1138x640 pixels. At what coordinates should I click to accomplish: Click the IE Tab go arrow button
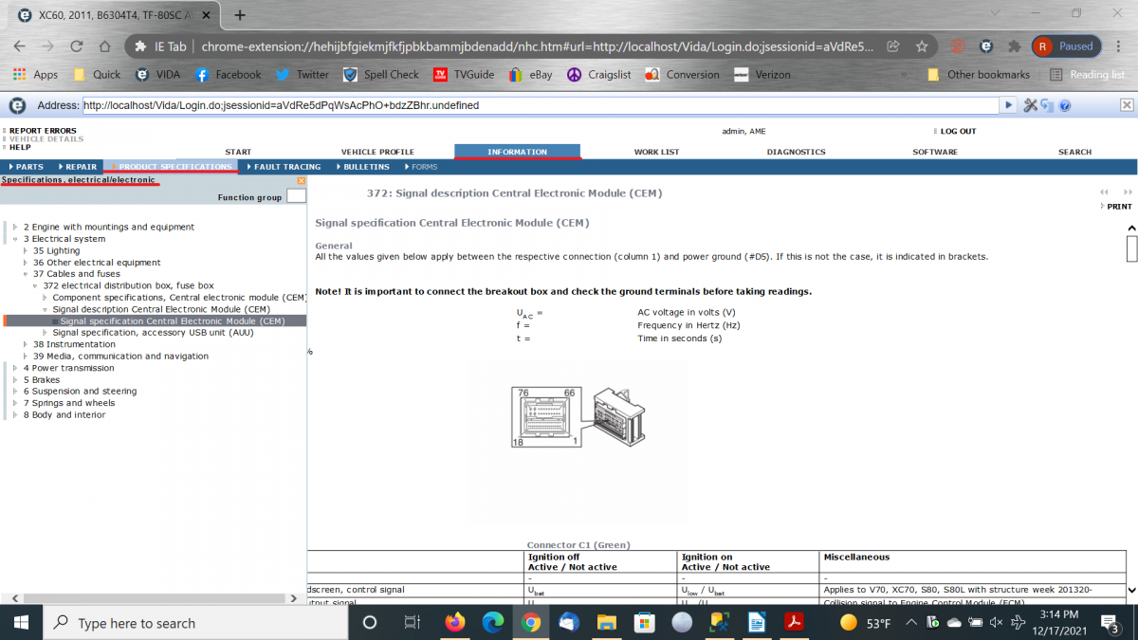pos(1009,106)
